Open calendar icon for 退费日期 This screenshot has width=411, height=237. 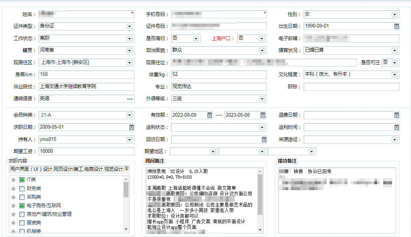[x=397, y=115]
